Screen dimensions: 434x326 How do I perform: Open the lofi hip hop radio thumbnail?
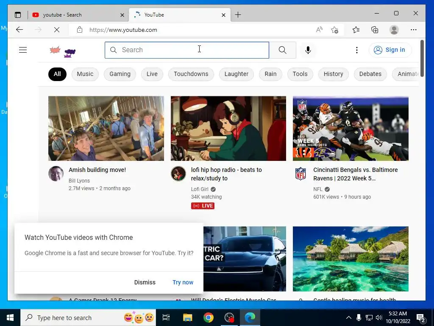pyautogui.click(x=228, y=128)
